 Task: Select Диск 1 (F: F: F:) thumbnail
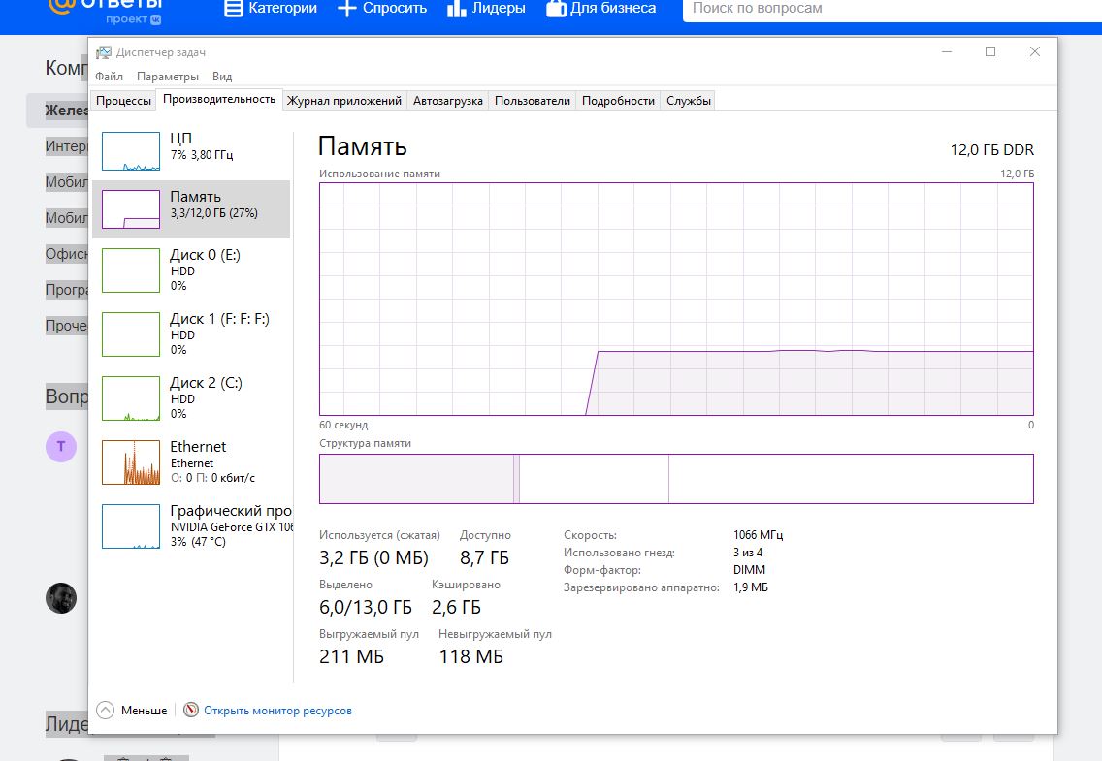pyautogui.click(x=131, y=334)
